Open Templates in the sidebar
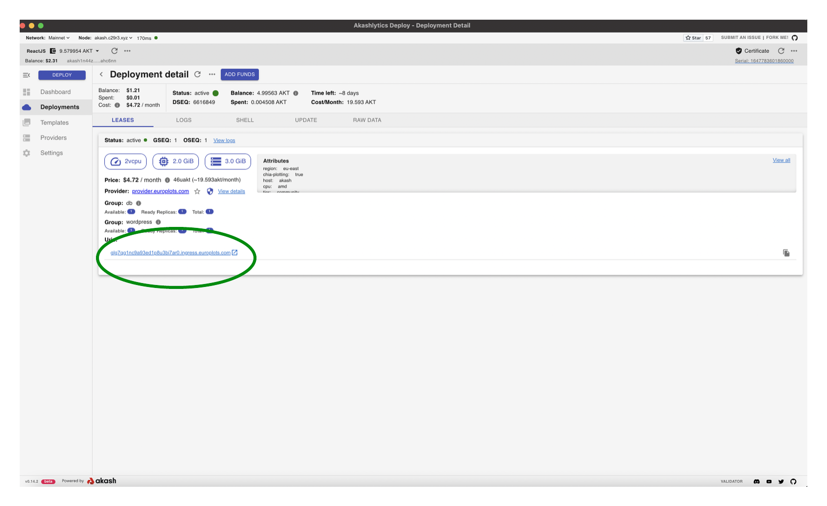The height and width of the screenshot is (506, 827). click(x=56, y=123)
